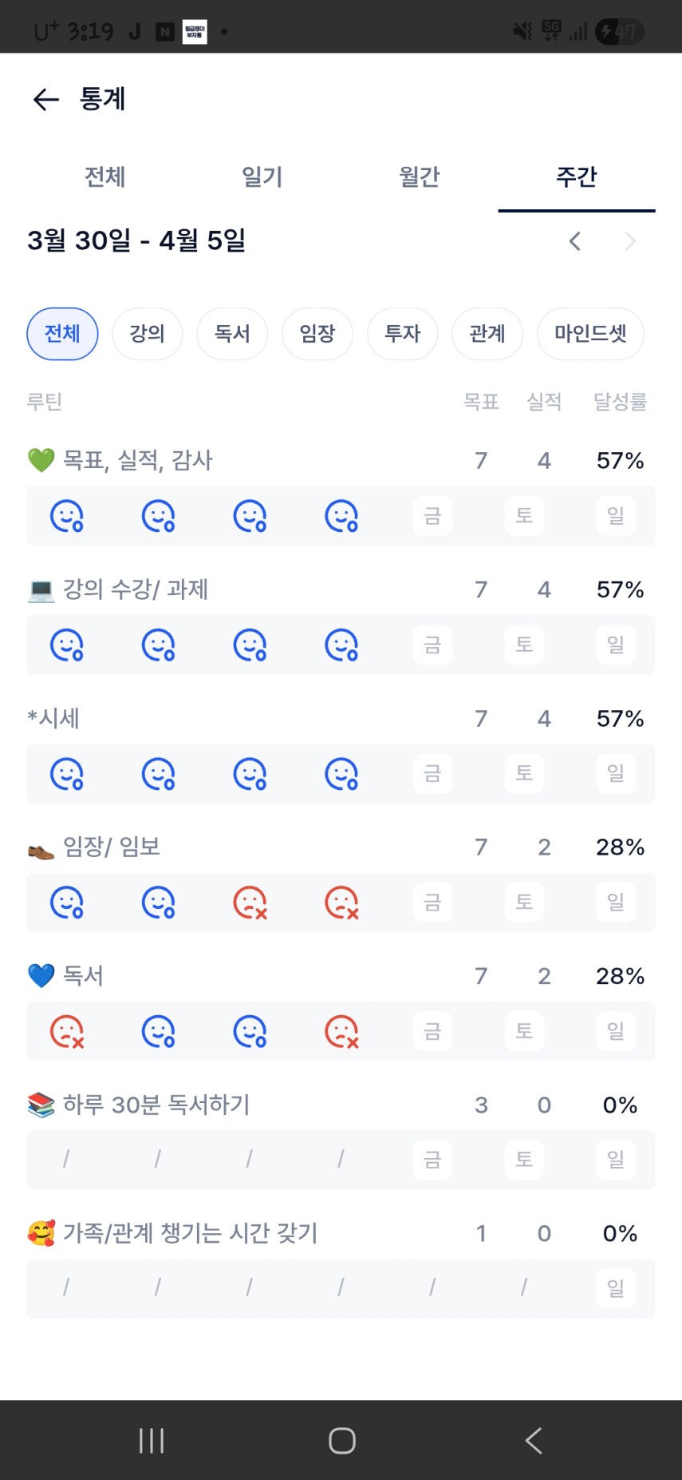Open the 일기 tab
The height and width of the screenshot is (1480, 682).
(x=262, y=177)
